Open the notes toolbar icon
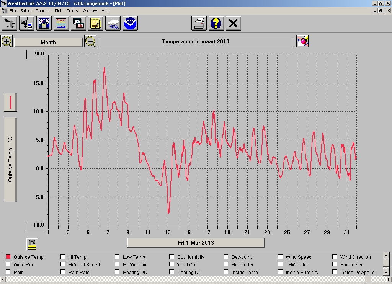This screenshot has height=284, width=392. (96, 23)
